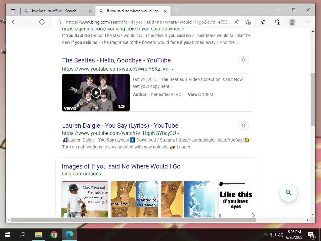Click the Microsoft Edge taskbar icon
Screen dimensions: 321x241
pyautogui.click(x=69, y=235)
